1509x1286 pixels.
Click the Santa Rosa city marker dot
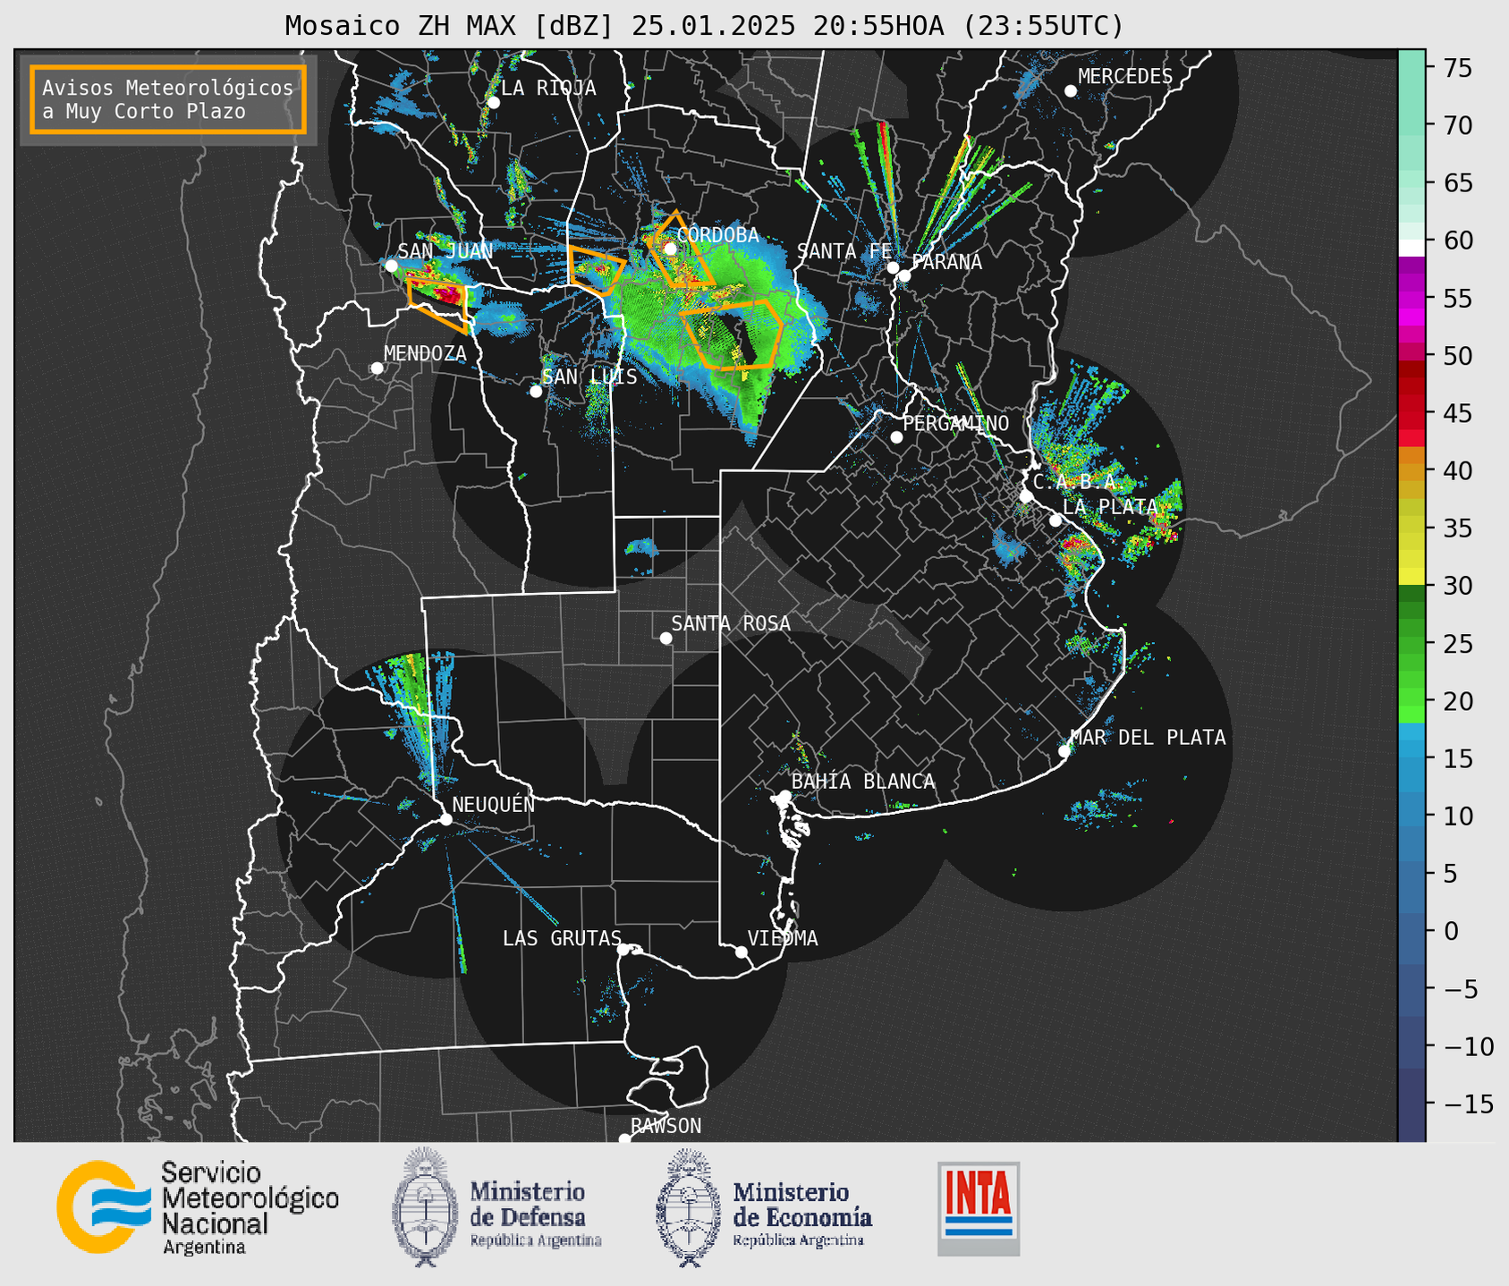click(x=665, y=638)
